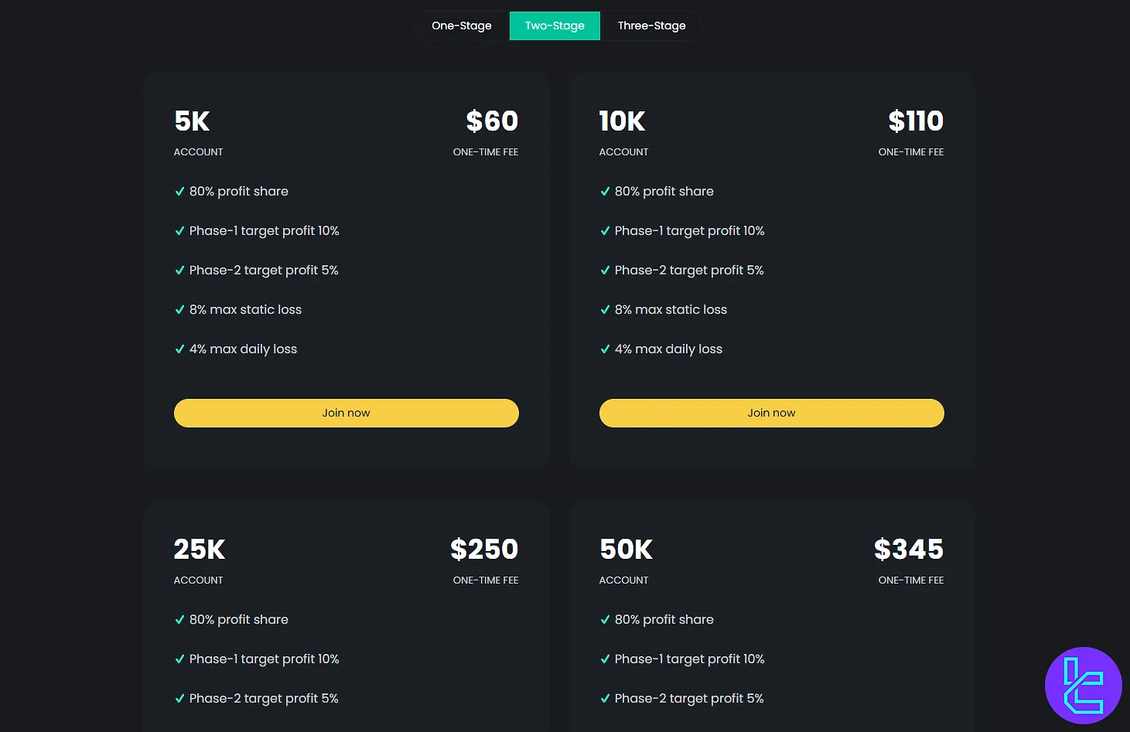Screen dimensions: 1130x732
Task: Click the $60 one-time fee price
Action: click(x=492, y=121)
